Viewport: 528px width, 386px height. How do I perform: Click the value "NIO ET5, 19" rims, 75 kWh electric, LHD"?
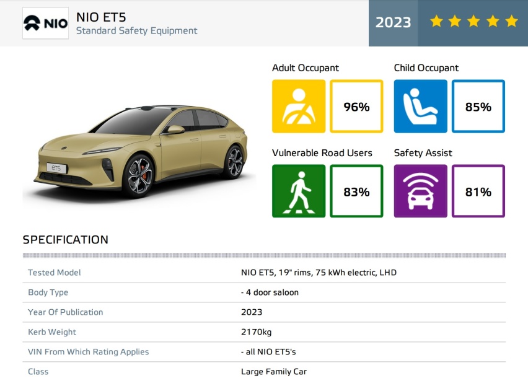319,273
